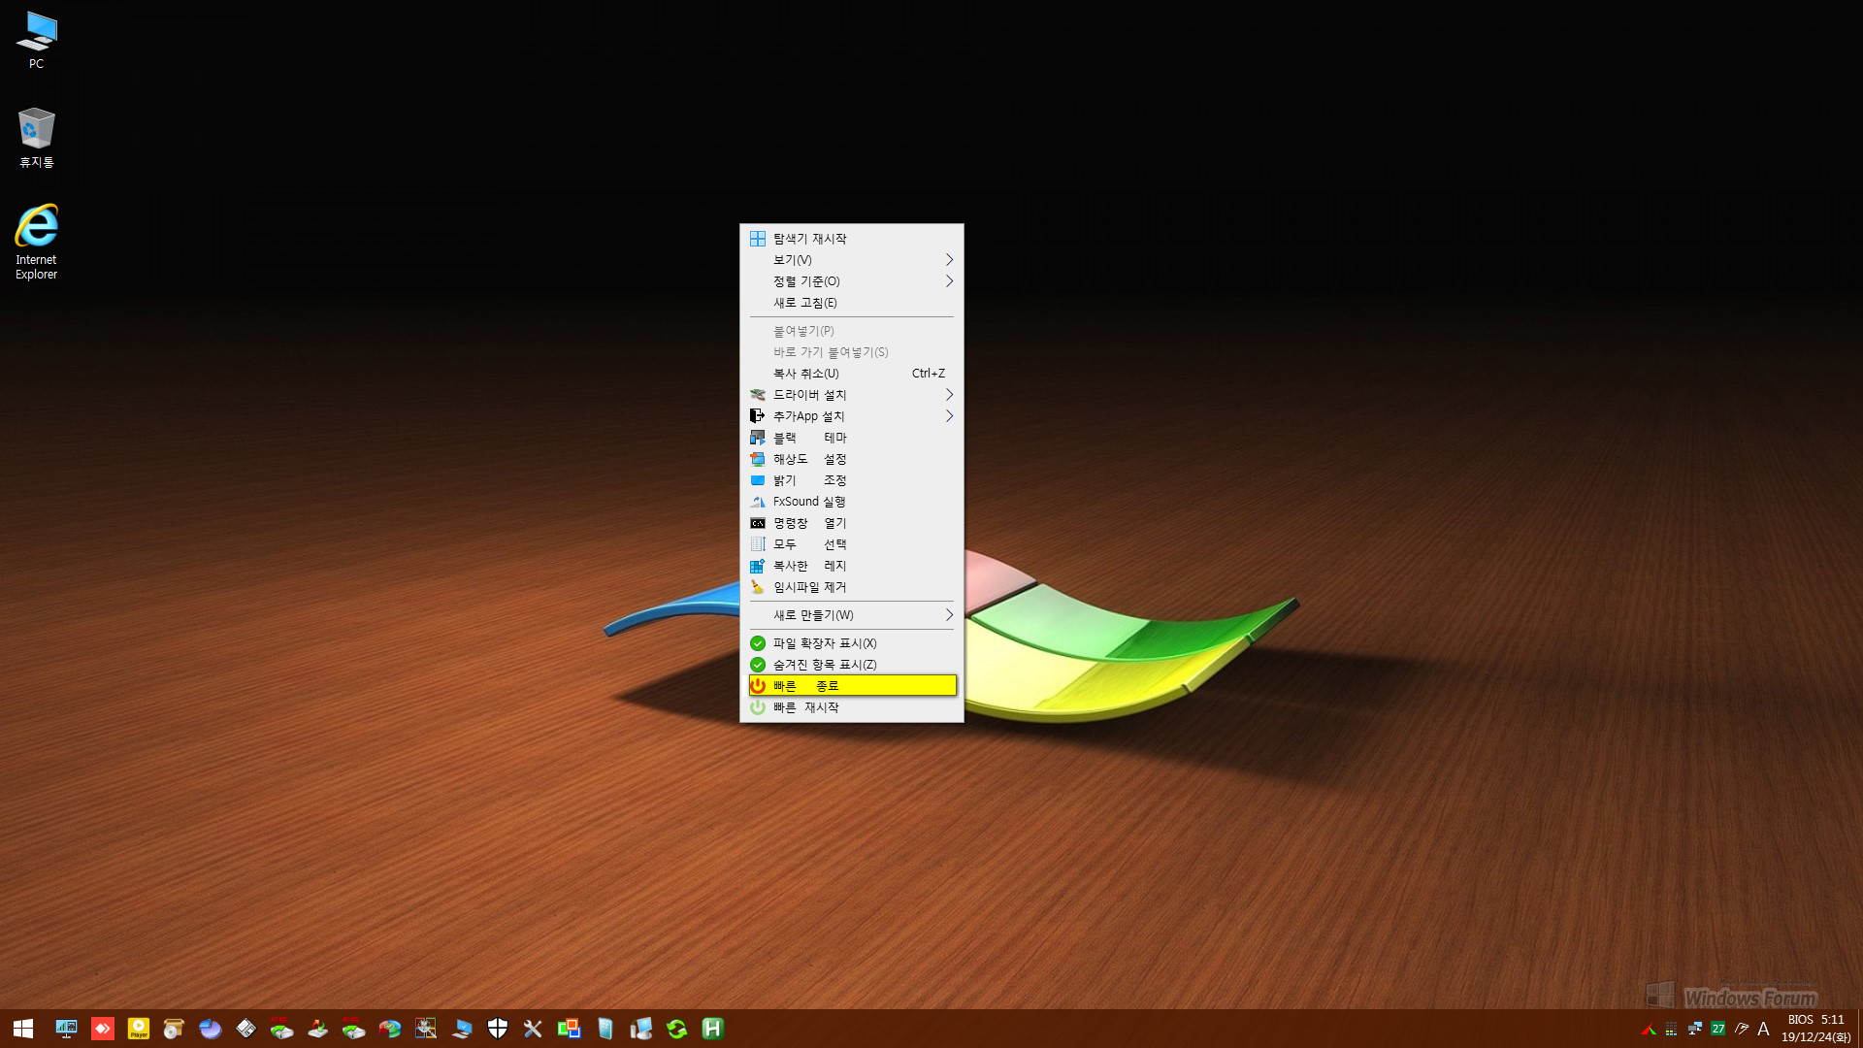1863x1048 pixels.
Task: Click the red-green triangle tray icon
Action: pyautogui.click(x=1649, y=1030)
